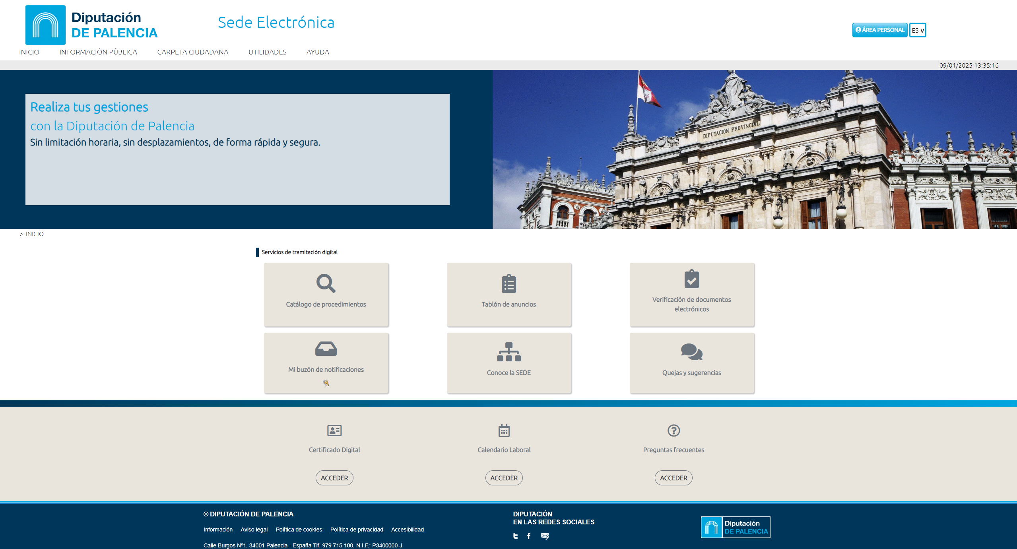Click the Verificación de documentos checkmark icon
1017x549 pixels.
(691, 279)
